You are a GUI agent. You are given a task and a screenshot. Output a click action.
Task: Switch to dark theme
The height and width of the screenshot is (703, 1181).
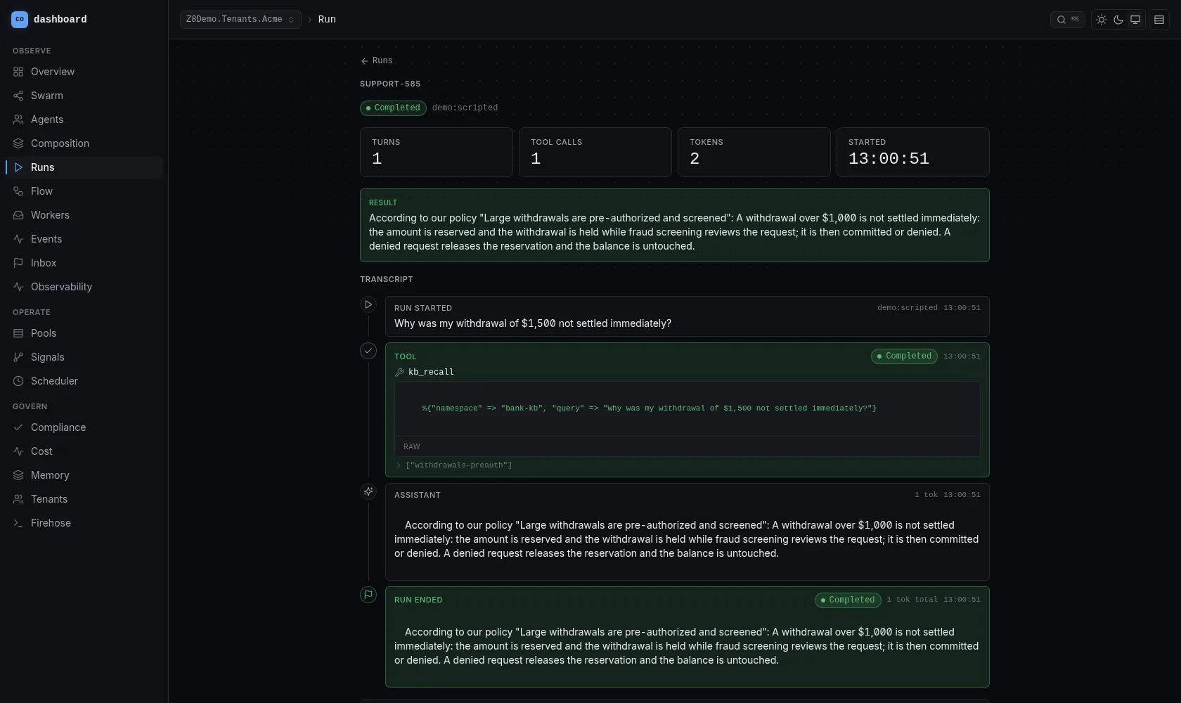pos(1118,20)
